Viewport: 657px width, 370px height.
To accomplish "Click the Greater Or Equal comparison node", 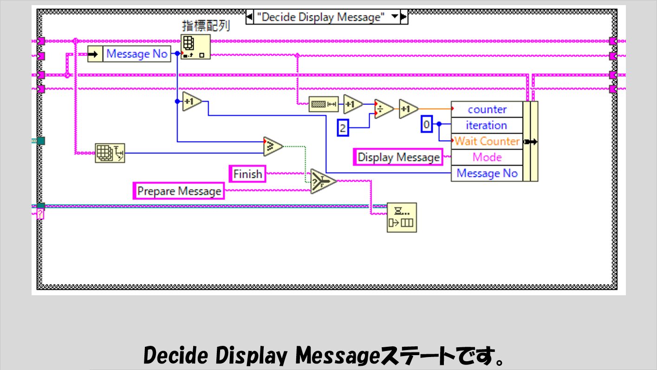I will pos(273,146).
